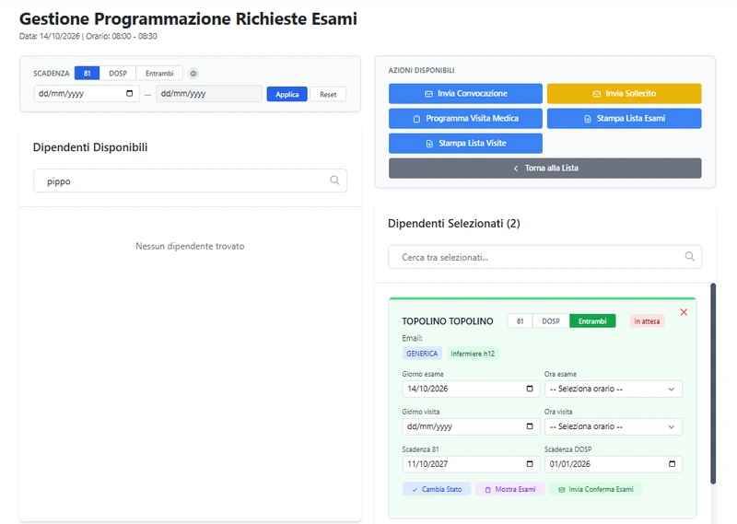The image size is (737, 524).
Task: Click the search field containing pippo
Action: [190, 180]
